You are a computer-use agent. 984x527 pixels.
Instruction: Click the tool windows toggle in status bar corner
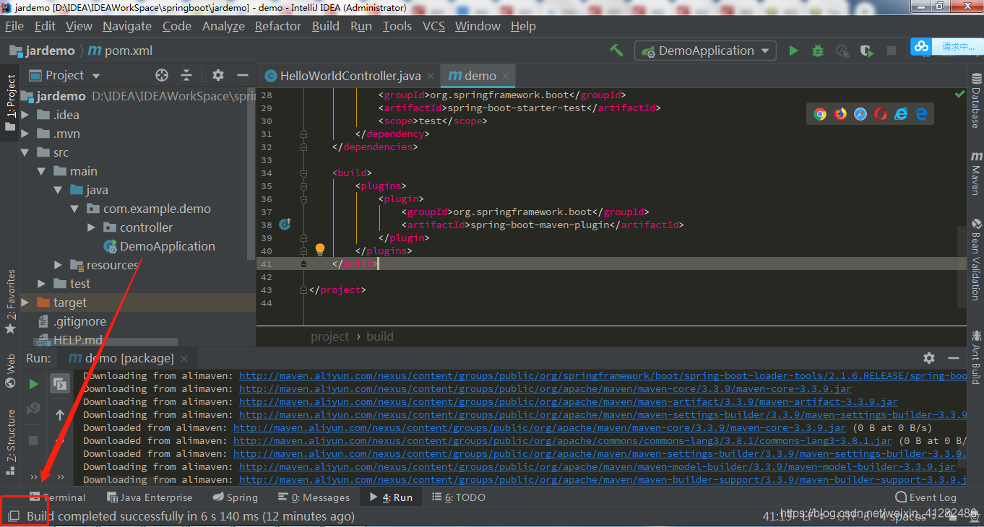pos(14,516)
